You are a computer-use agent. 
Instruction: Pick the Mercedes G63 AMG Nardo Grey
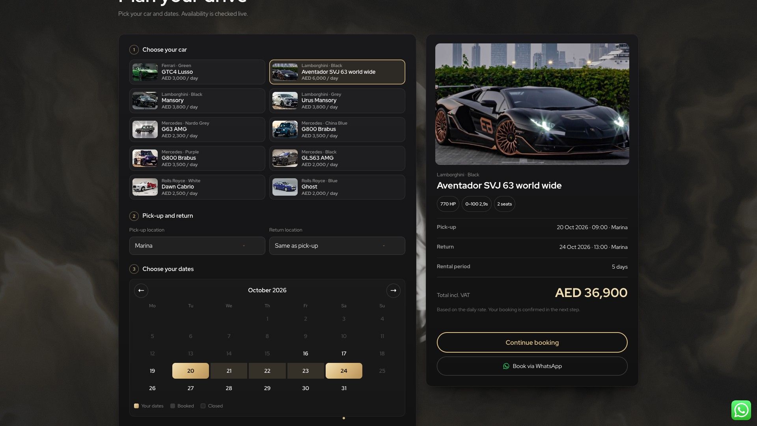(x=197, y=129)
